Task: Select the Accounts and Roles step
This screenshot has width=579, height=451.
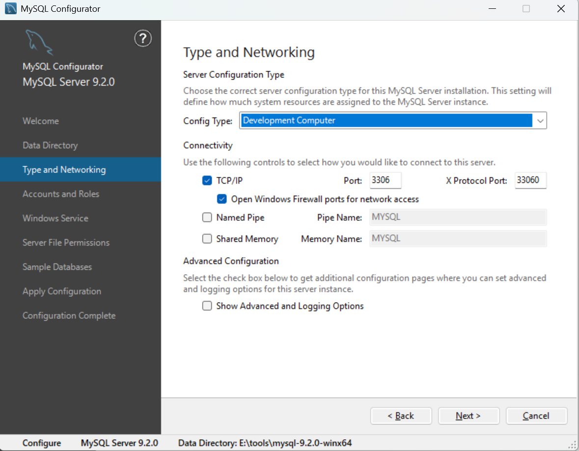Action: [x=61, y=194]
